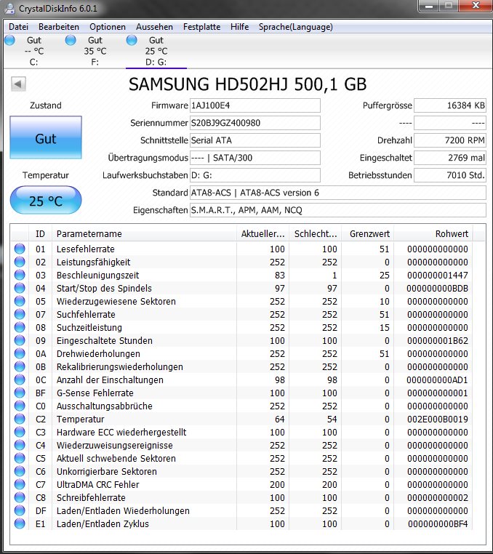Click status orb for G-Sense Fehlerrate
493x554 pixels.
(20, 393)
